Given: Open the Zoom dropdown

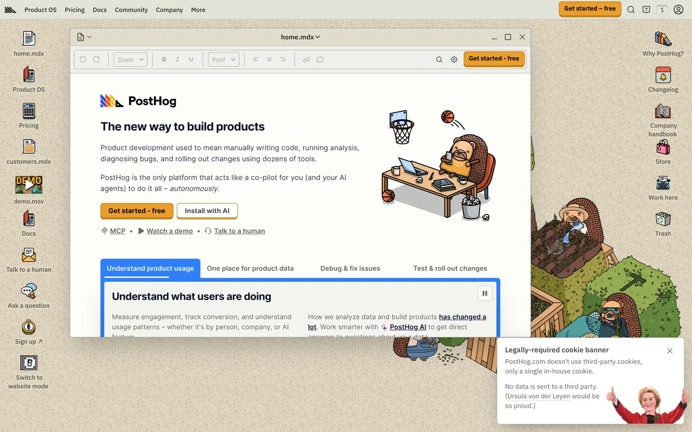Looking at the screenshot, I should pyautogui.click(x=130, y=59).
